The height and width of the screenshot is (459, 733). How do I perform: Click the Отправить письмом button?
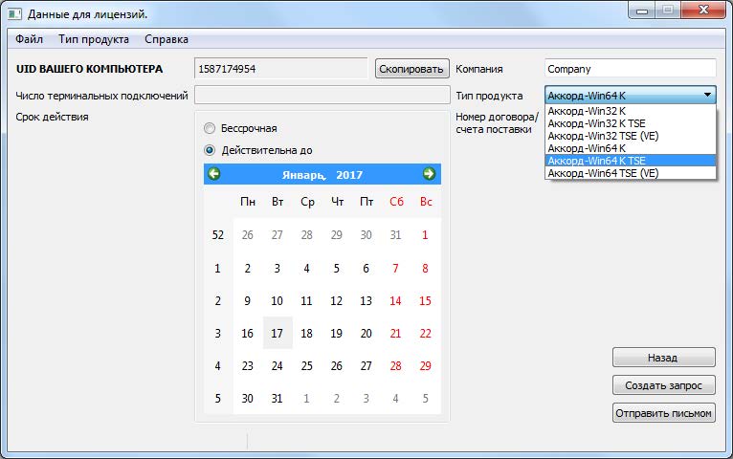click(x=663, y=413)
